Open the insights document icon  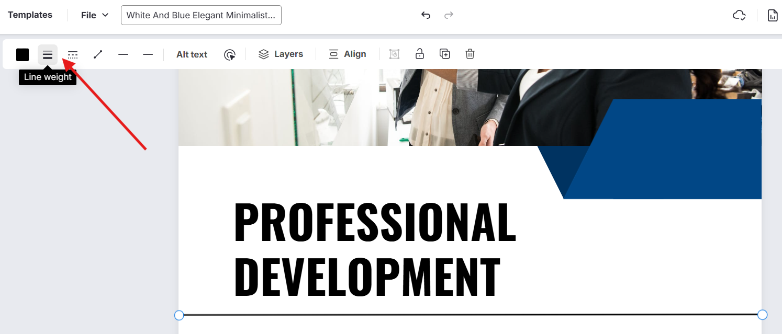point(773,15)
